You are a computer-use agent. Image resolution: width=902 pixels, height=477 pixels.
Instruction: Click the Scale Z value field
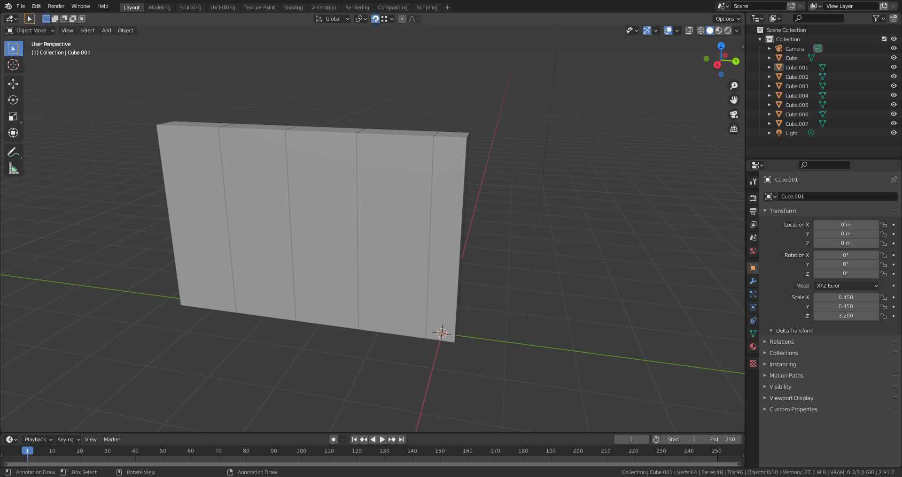(846, 316)
